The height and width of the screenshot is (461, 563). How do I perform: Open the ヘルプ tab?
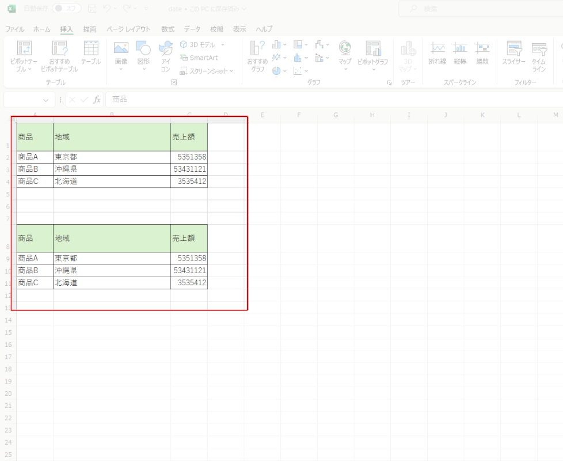(264, 29)
